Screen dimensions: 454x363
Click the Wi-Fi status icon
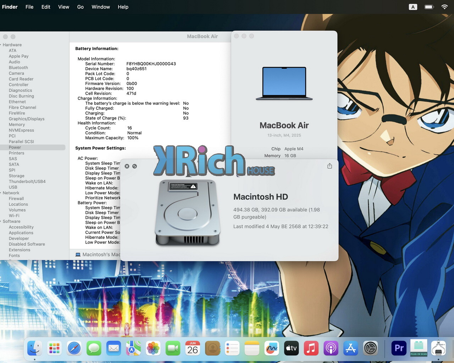click(x=444, y=7)
